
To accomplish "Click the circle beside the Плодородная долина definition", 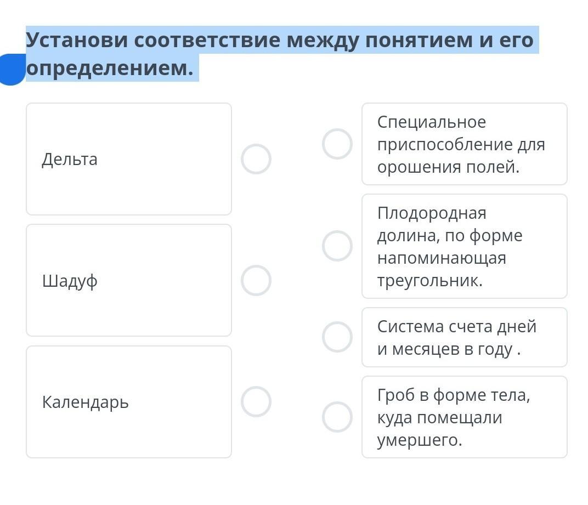I will coord(337,246).
